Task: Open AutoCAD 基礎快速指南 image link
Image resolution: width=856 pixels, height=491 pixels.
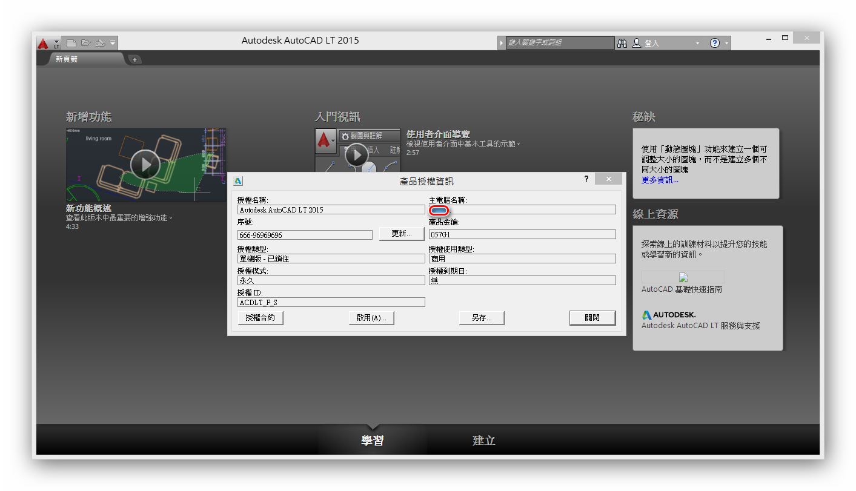Action: (x=683, y=278)
